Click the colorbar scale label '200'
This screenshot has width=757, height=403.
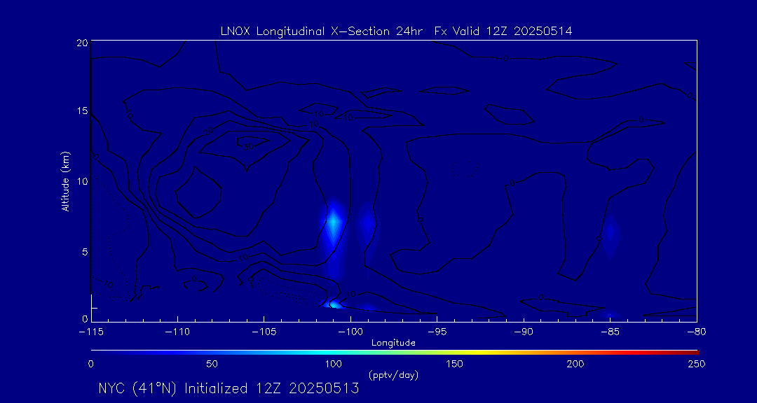[x=576, y=364]
